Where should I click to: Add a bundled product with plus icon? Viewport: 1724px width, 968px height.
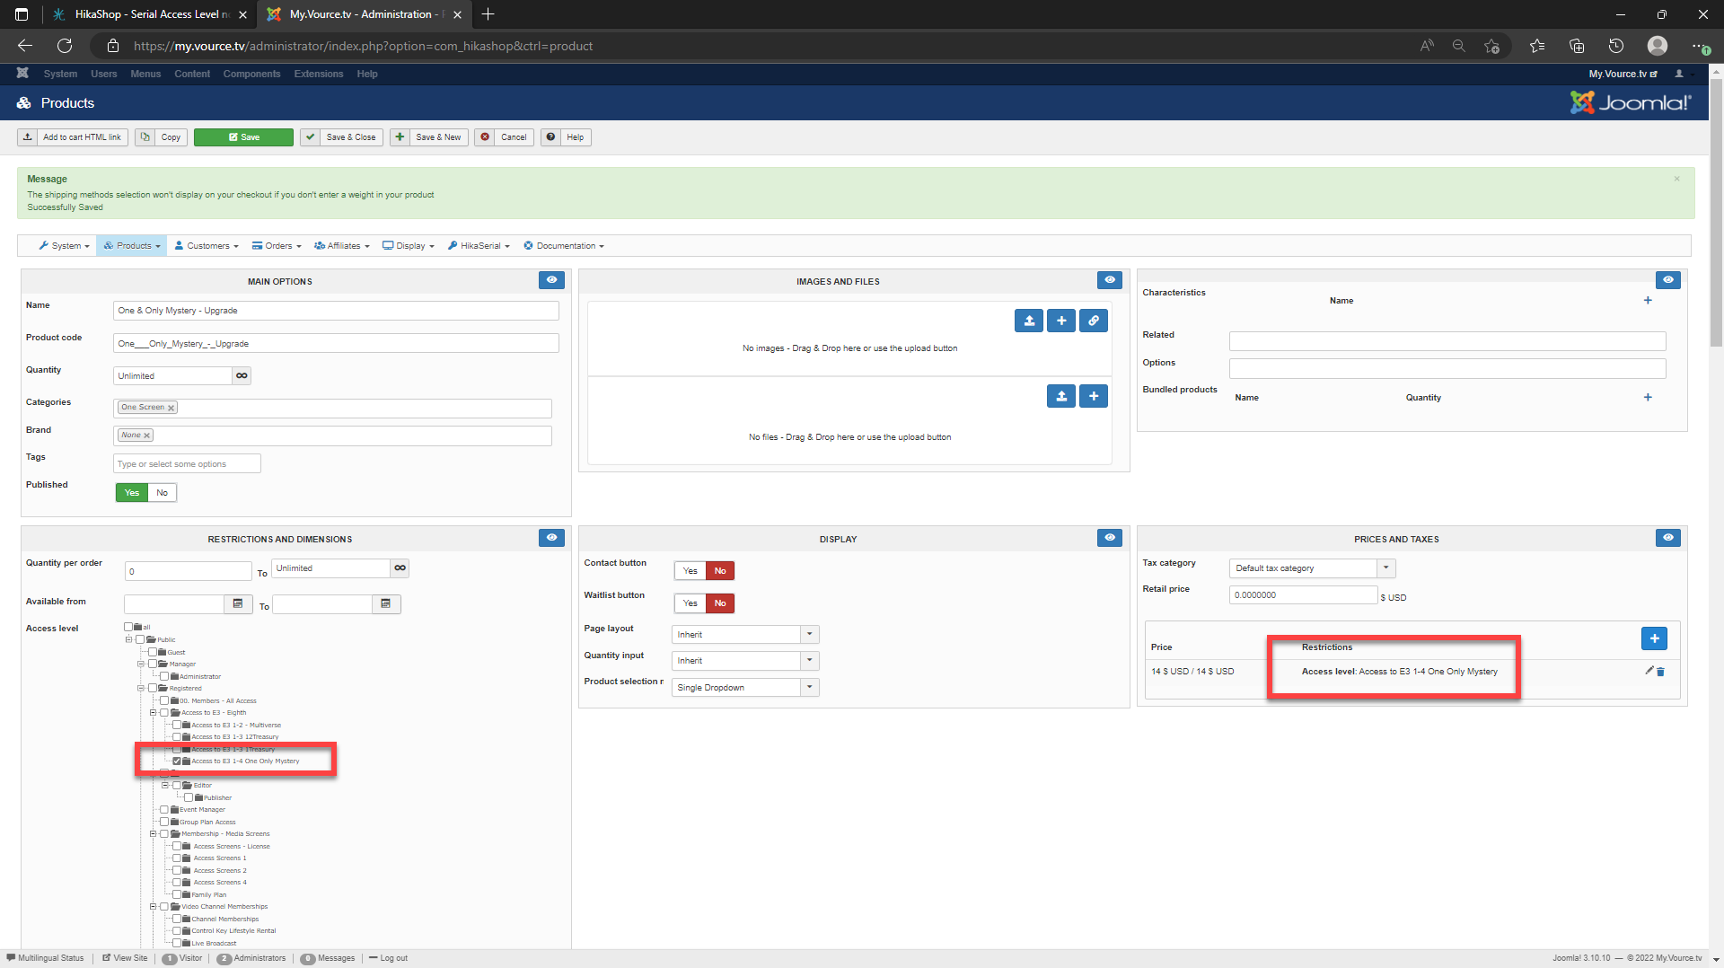pos(1648,397)
